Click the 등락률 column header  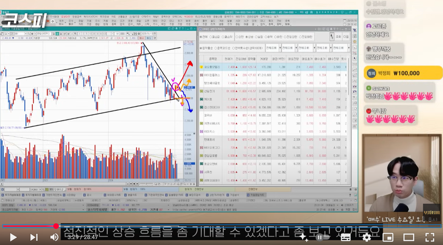pyautogui.click(x=251, y=58)
